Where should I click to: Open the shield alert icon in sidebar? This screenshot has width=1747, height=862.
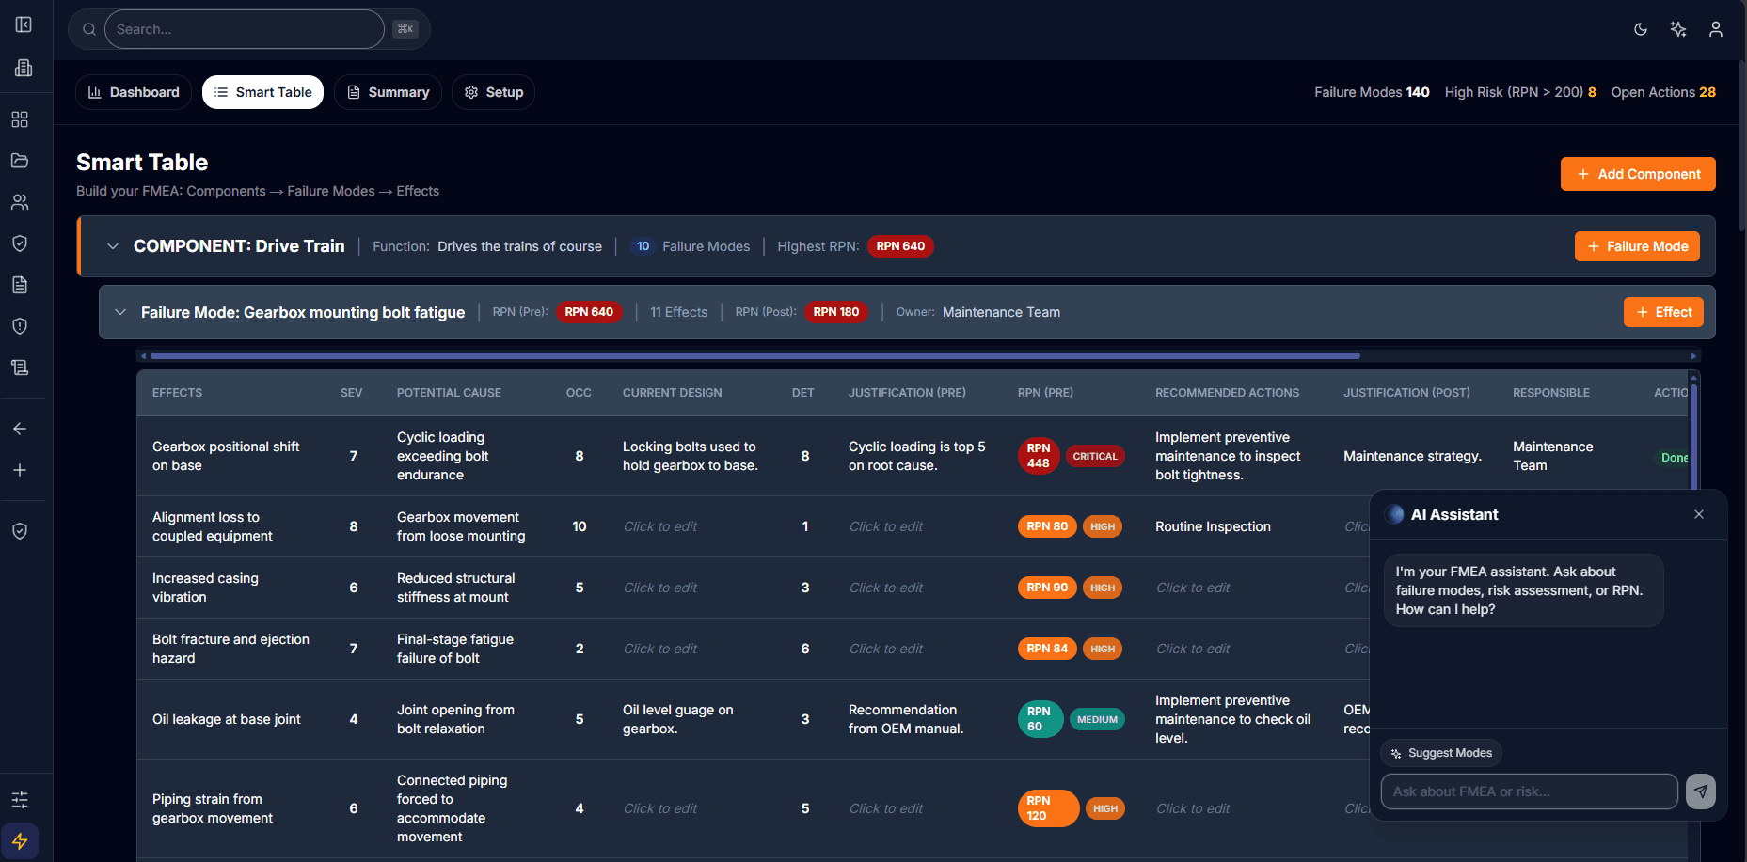20,326
